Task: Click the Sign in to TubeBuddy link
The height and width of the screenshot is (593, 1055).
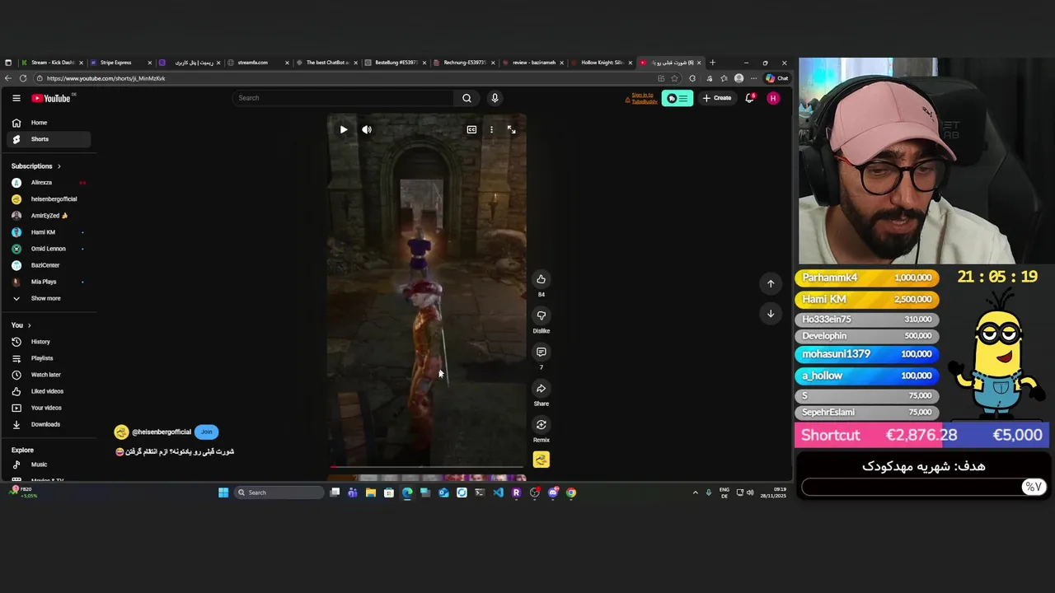Action: [x=643, y=98]
